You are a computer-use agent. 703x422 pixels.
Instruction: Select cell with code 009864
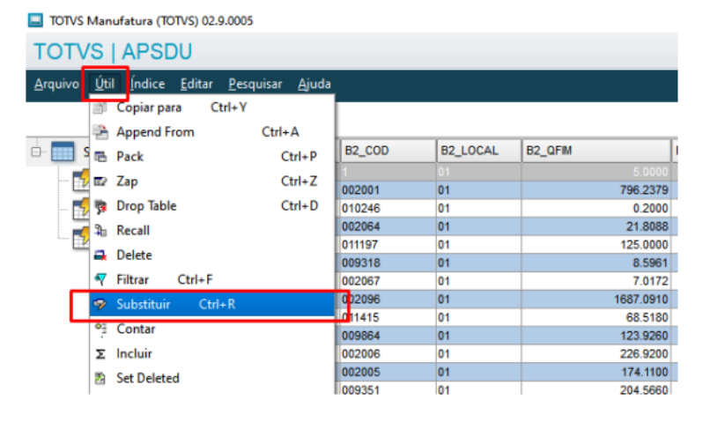point(388,336)
